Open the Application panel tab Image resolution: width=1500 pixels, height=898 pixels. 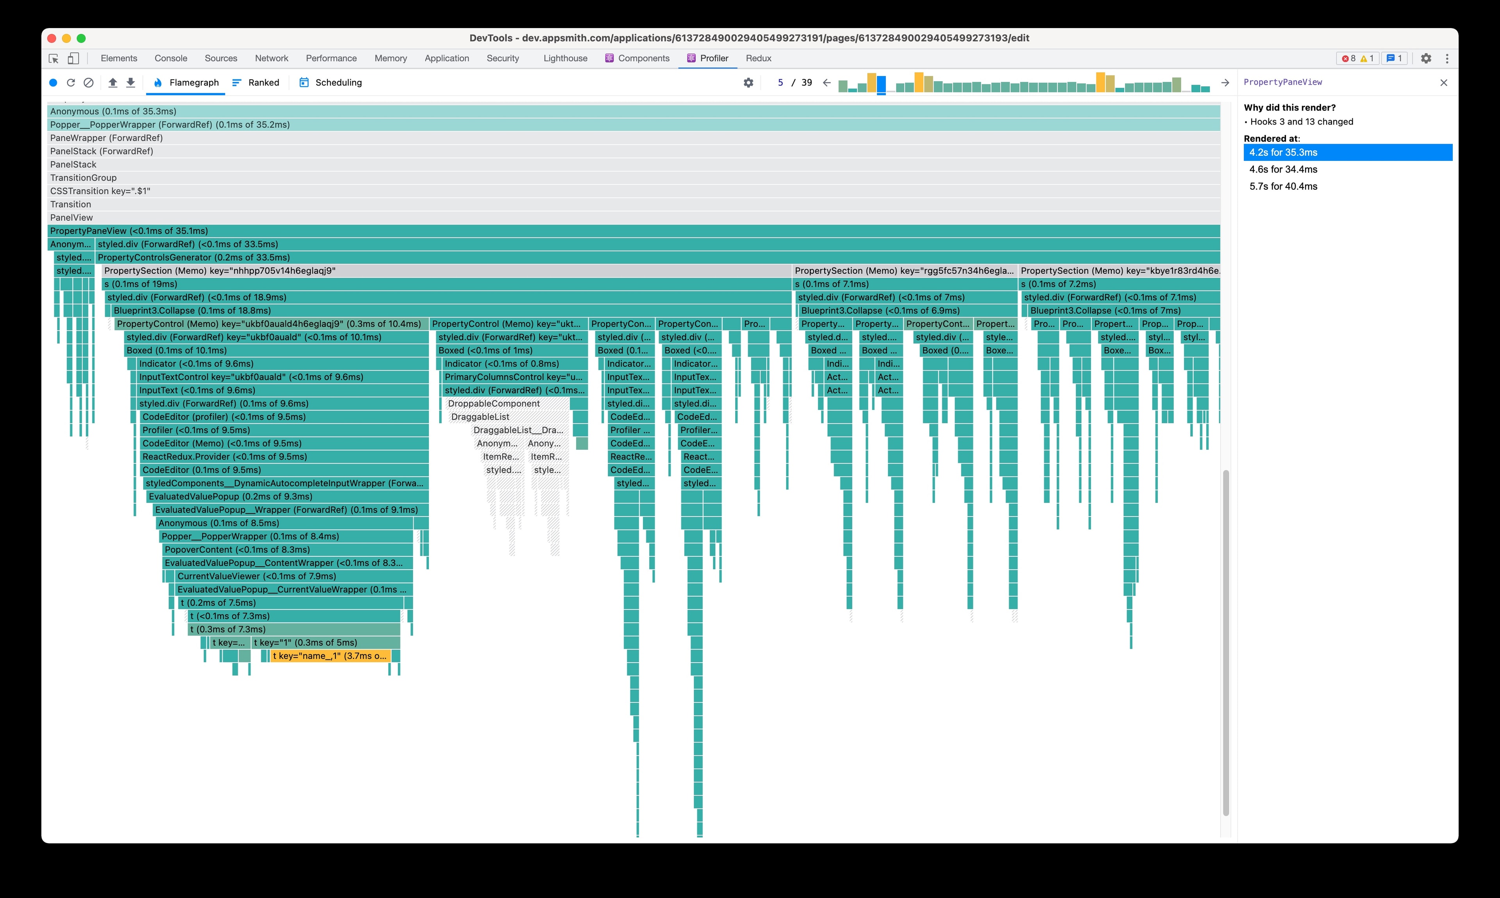pyautogui.click(x=447, y=58)
